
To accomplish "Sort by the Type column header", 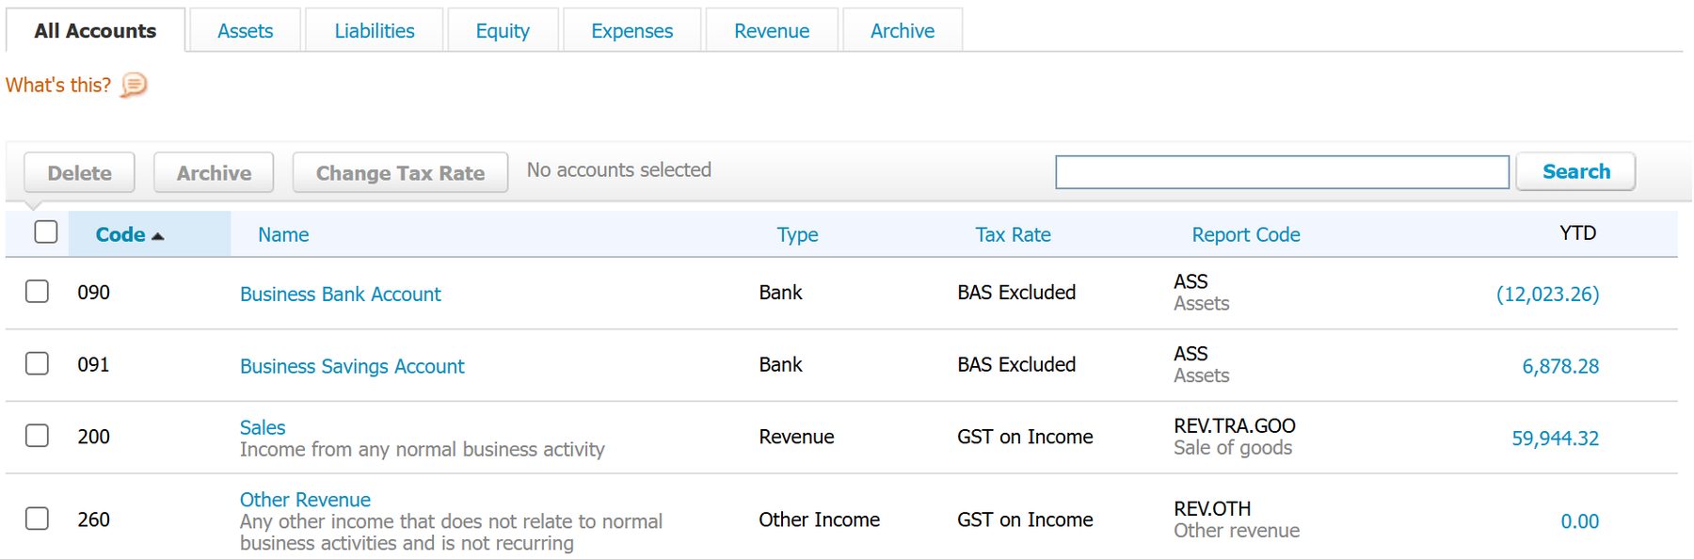I will coord(798,234).
